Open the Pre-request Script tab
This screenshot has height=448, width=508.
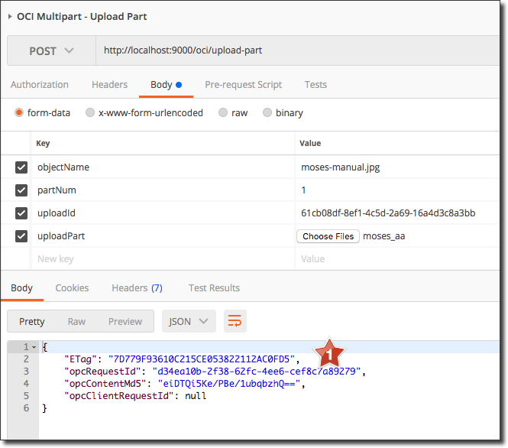click(244, 85)
